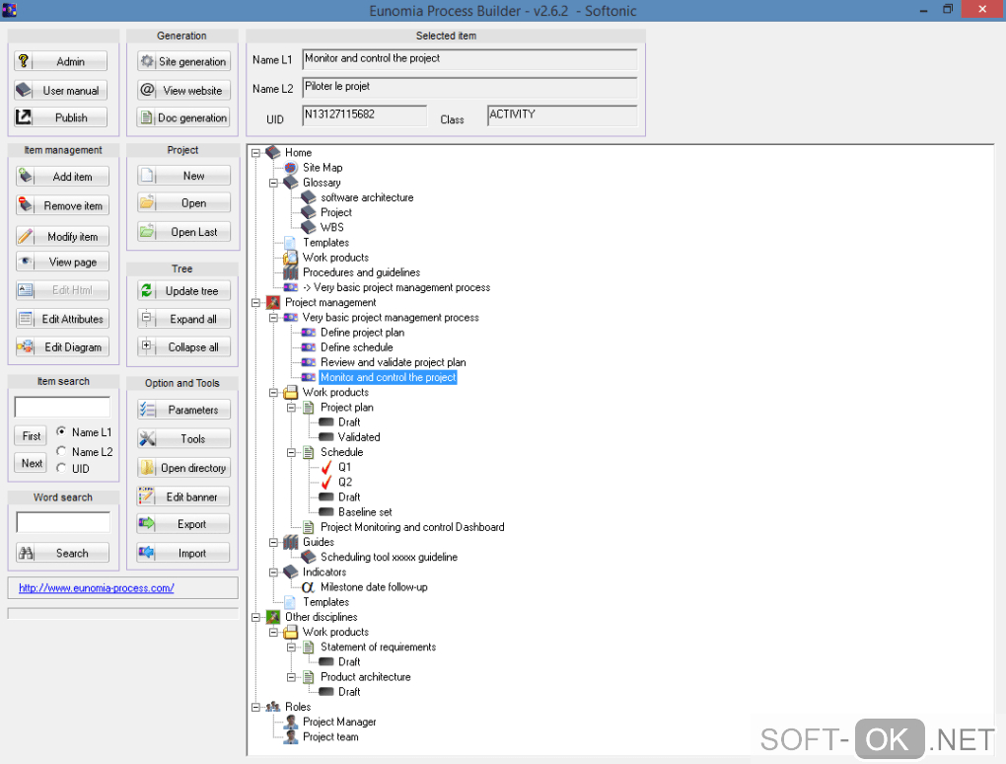Screen dimensions: 1006x764
Task: Select Define schedule activity
Action: [x=357, y=347]
